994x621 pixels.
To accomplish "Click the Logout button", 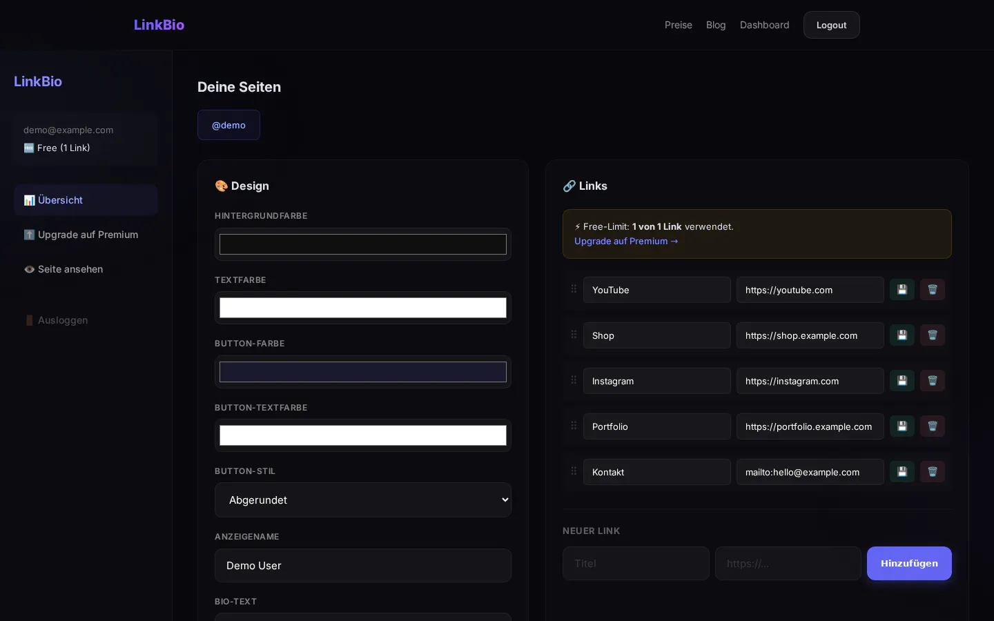I will 832,25.
